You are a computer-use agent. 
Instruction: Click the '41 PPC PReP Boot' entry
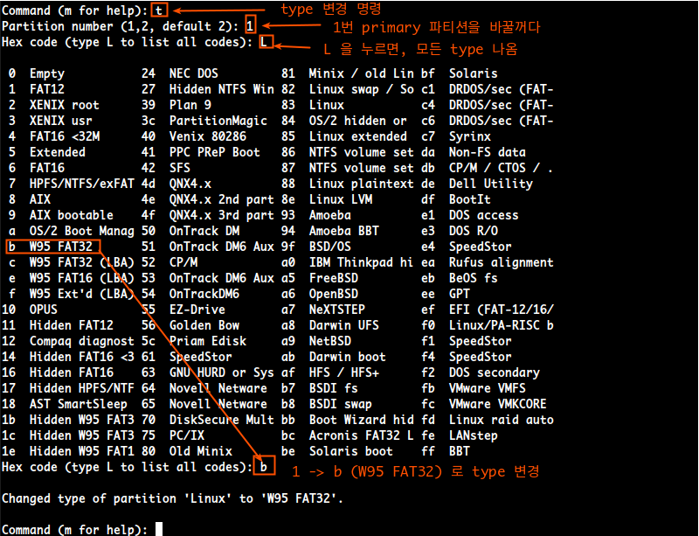201,152
